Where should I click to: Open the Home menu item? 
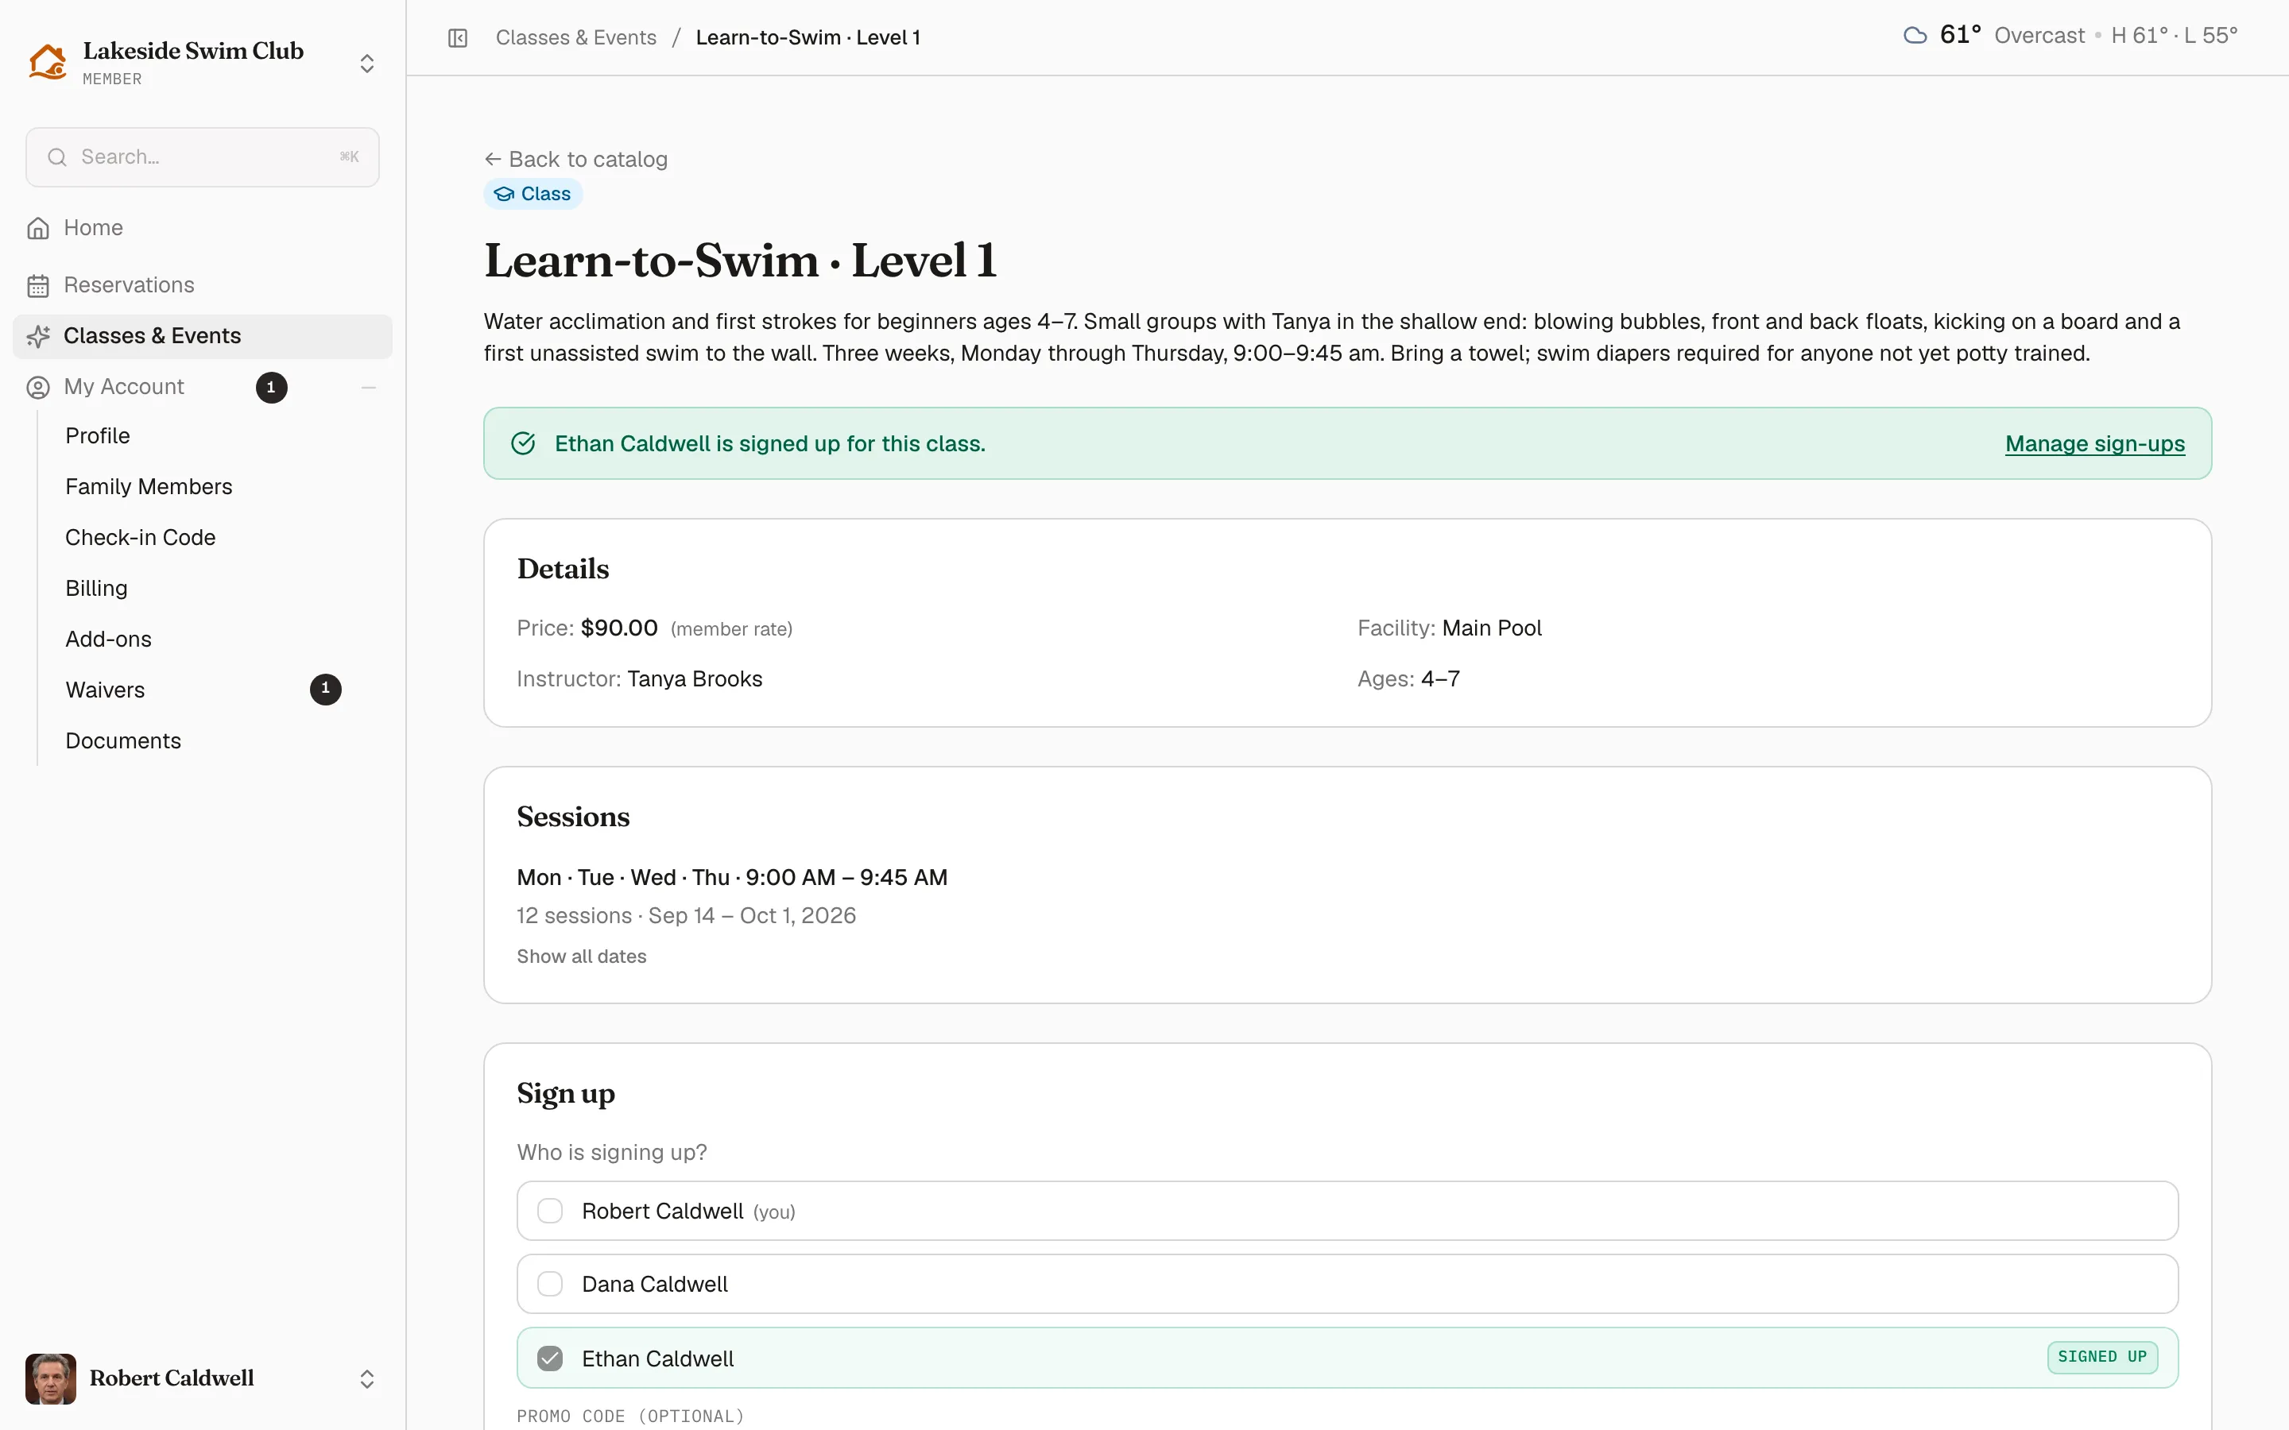tap(203, 228)
